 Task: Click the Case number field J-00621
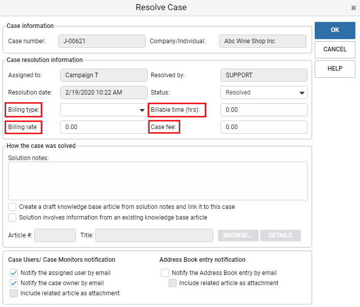click(102, 41)
